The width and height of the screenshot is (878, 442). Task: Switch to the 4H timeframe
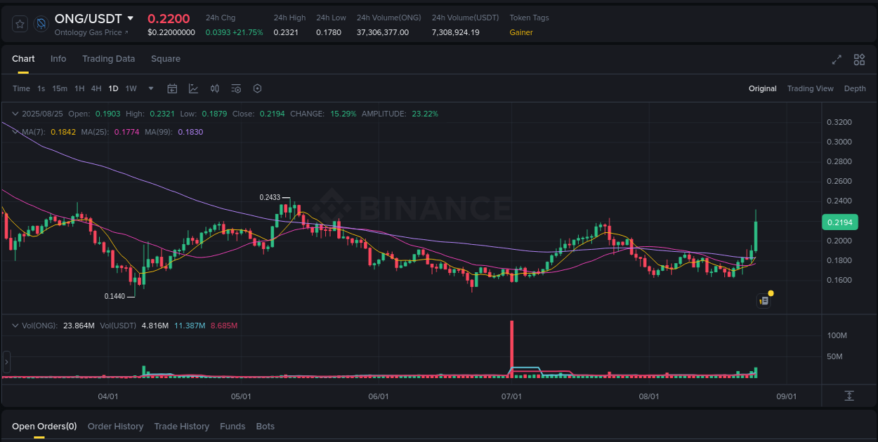[x=96, y=88]
